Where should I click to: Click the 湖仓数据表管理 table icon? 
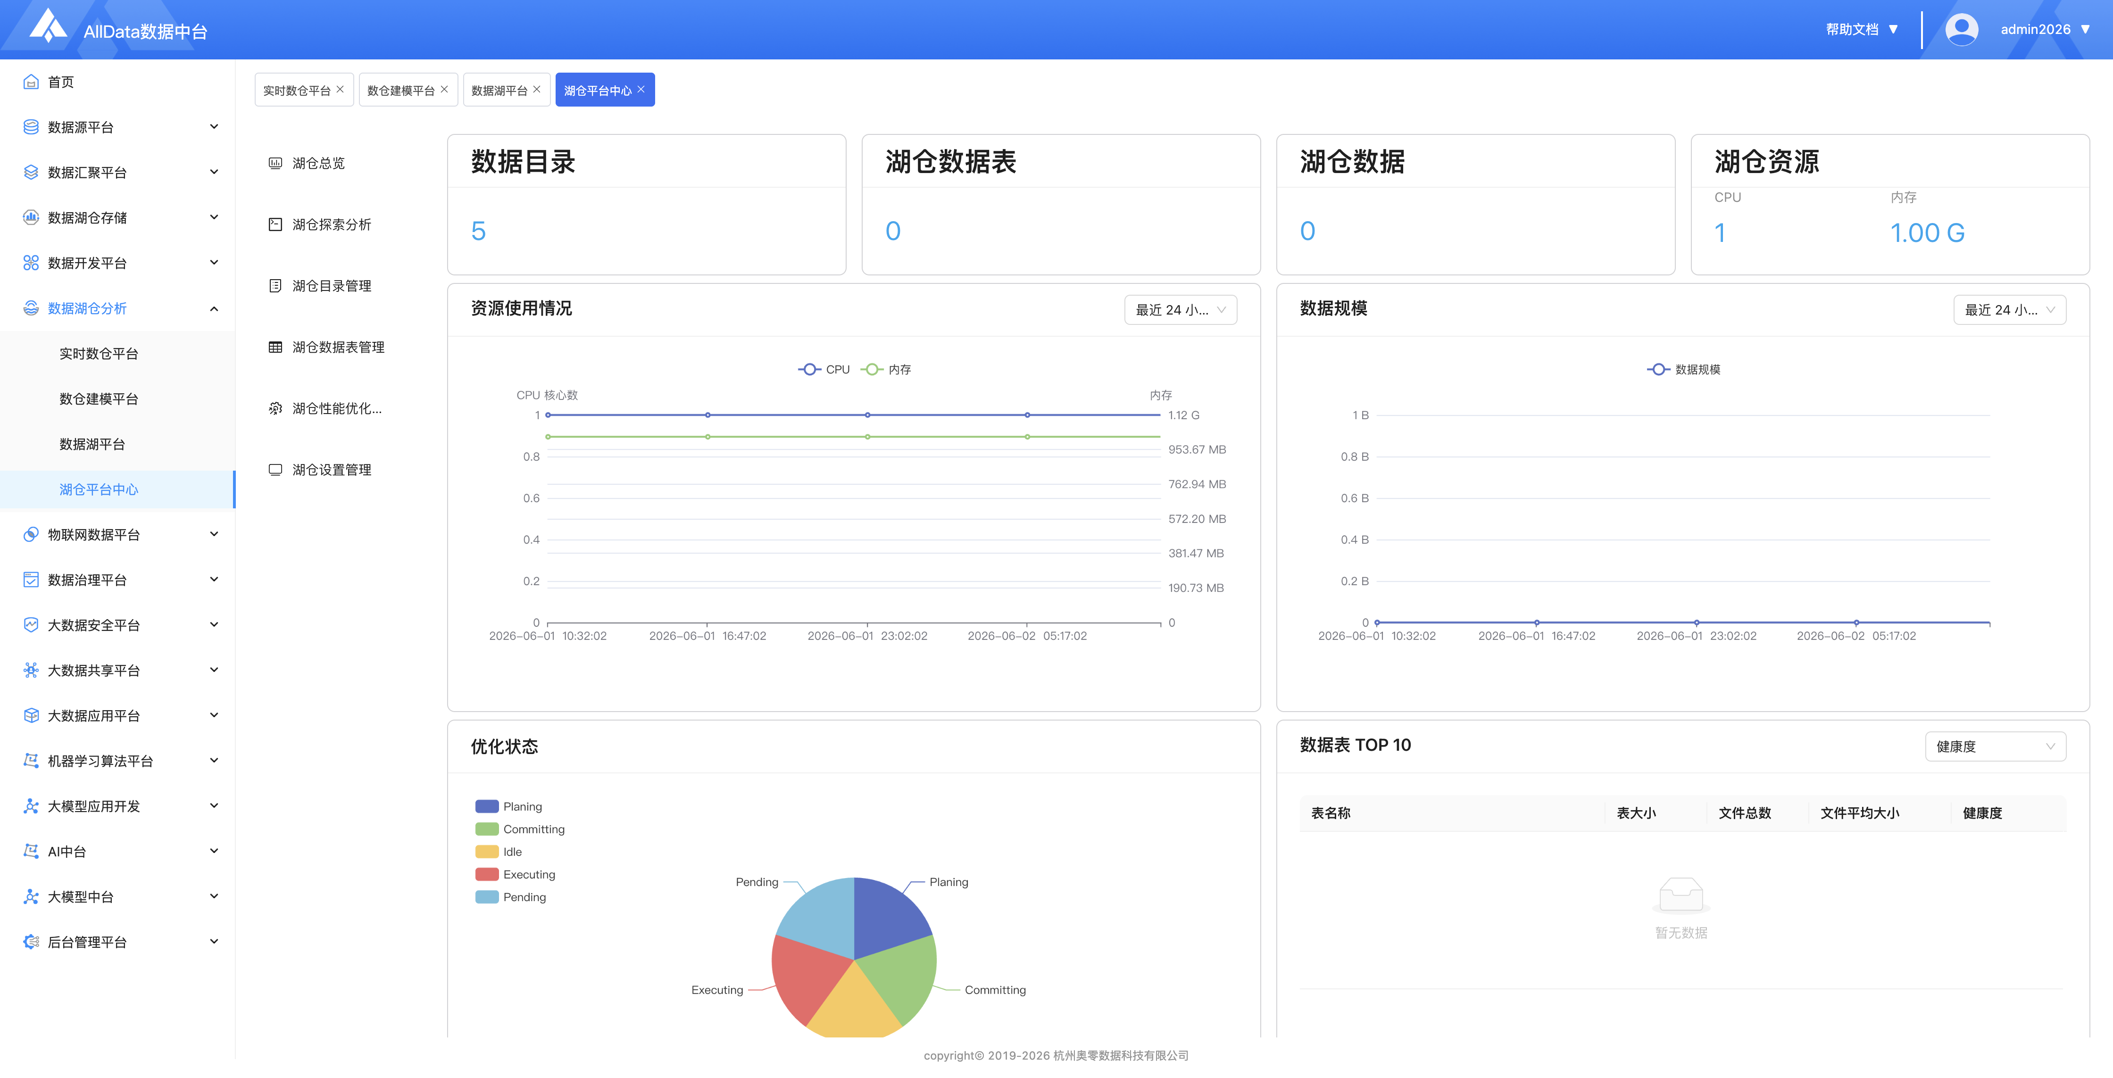pos(275,347)
